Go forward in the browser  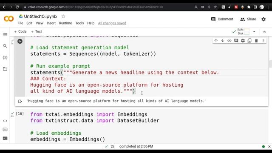coord(11,7)
